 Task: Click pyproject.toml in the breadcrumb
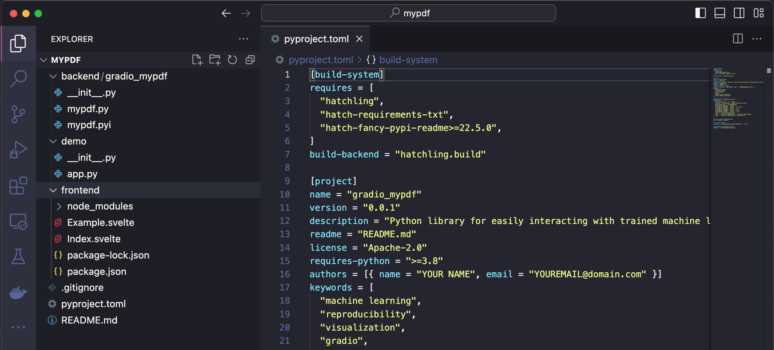point(321,60)
